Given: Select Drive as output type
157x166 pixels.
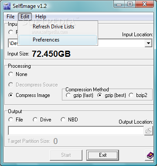Looking at the screenshot, I should coord(42,120).
